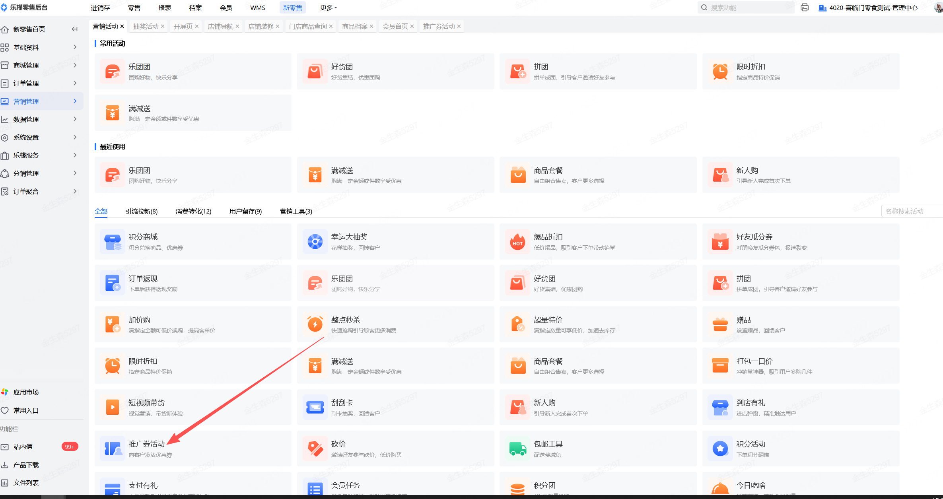The width and height of the screenshot is (943, 499).
Task: Open the 刮刮卡 card icon
Action: click(x=315, y=407)
